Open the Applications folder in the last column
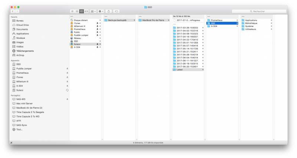 tap(257, 20)
